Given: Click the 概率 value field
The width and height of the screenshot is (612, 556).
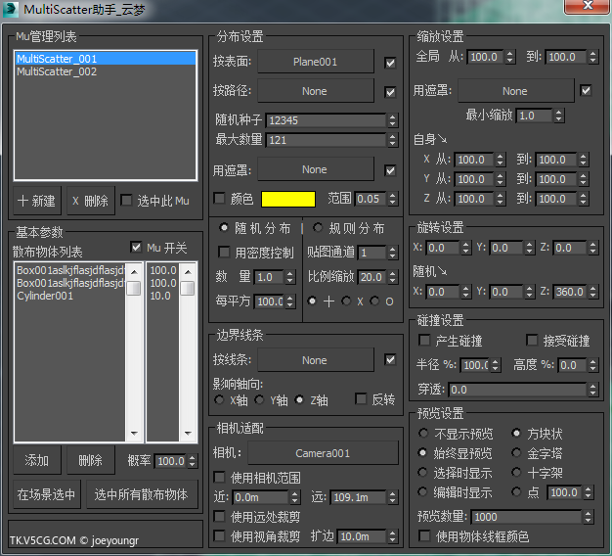Looking at the screenshot, I should coord(171,461).
